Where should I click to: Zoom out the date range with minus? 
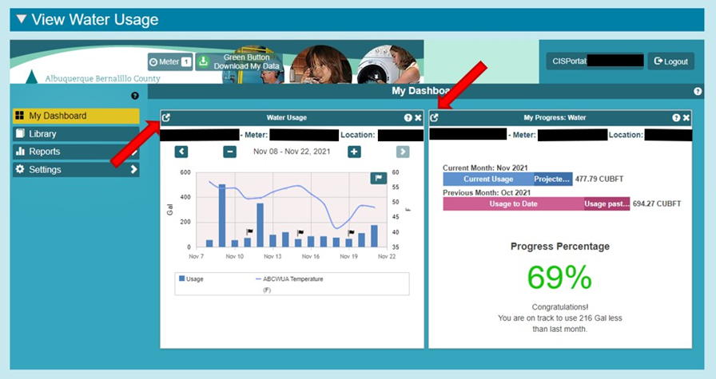[229, 152]
